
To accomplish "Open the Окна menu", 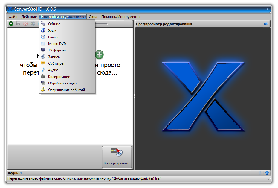I will point(93,17).
